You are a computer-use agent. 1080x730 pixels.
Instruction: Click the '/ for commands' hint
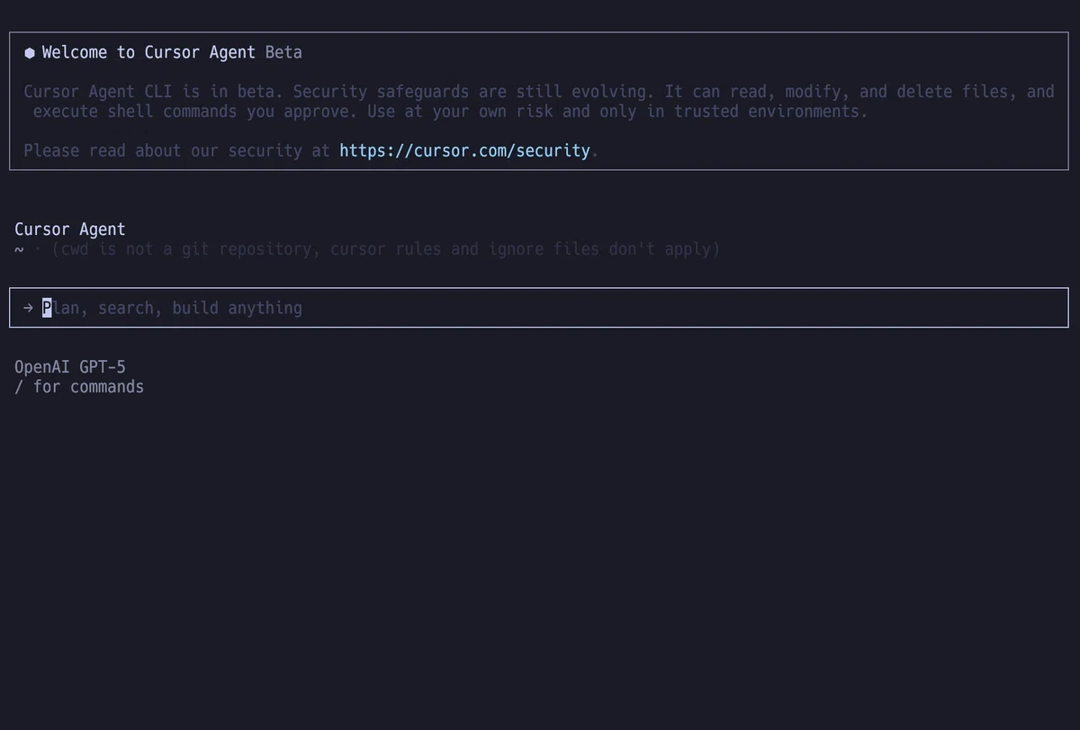pos(79,387)
